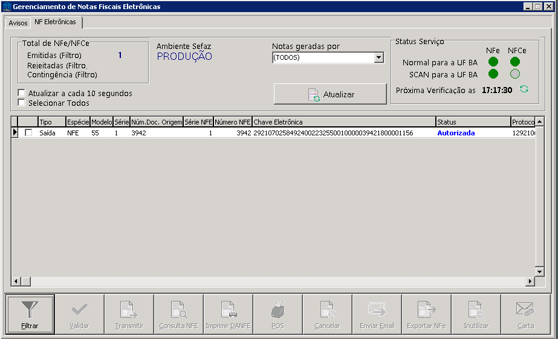
Task: Click the Número NFE column header
Action: [x=233, y=122]
